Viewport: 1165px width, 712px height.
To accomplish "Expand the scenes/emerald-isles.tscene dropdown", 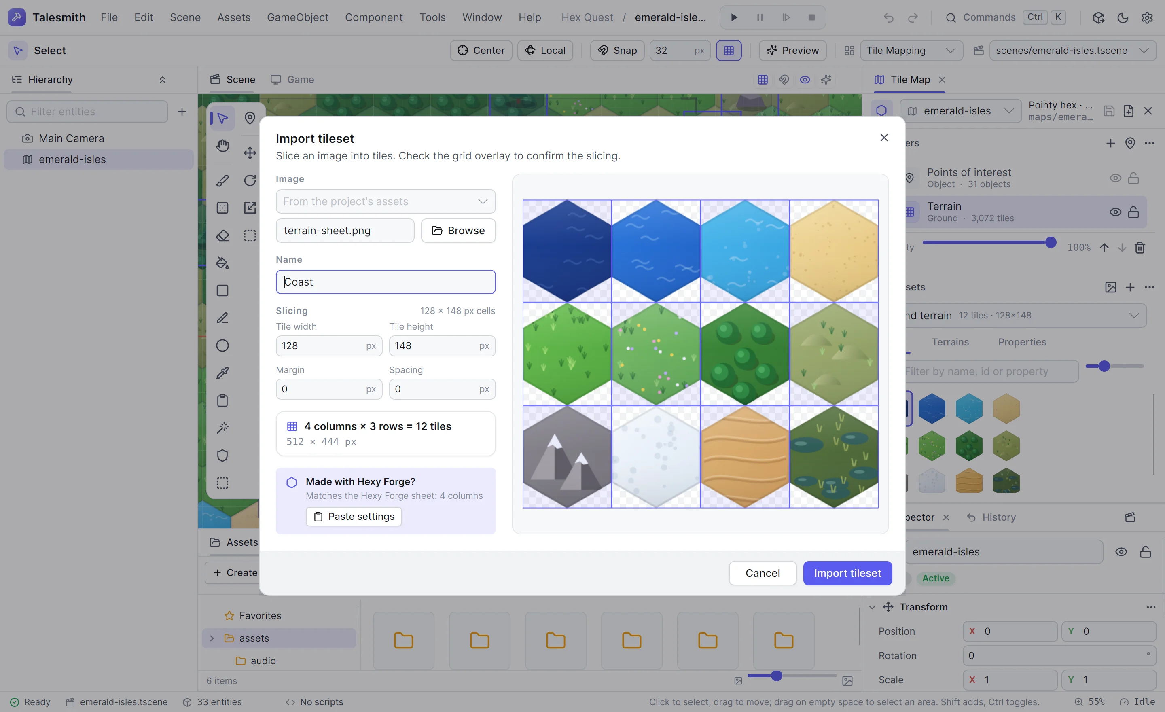I will click(1072, 50).
